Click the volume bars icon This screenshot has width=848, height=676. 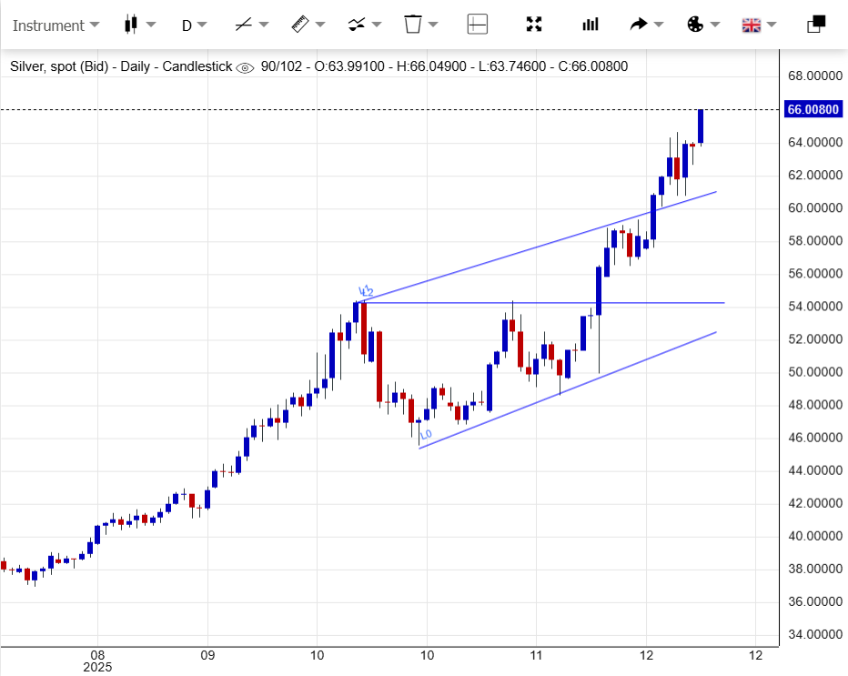pos(591,25)
